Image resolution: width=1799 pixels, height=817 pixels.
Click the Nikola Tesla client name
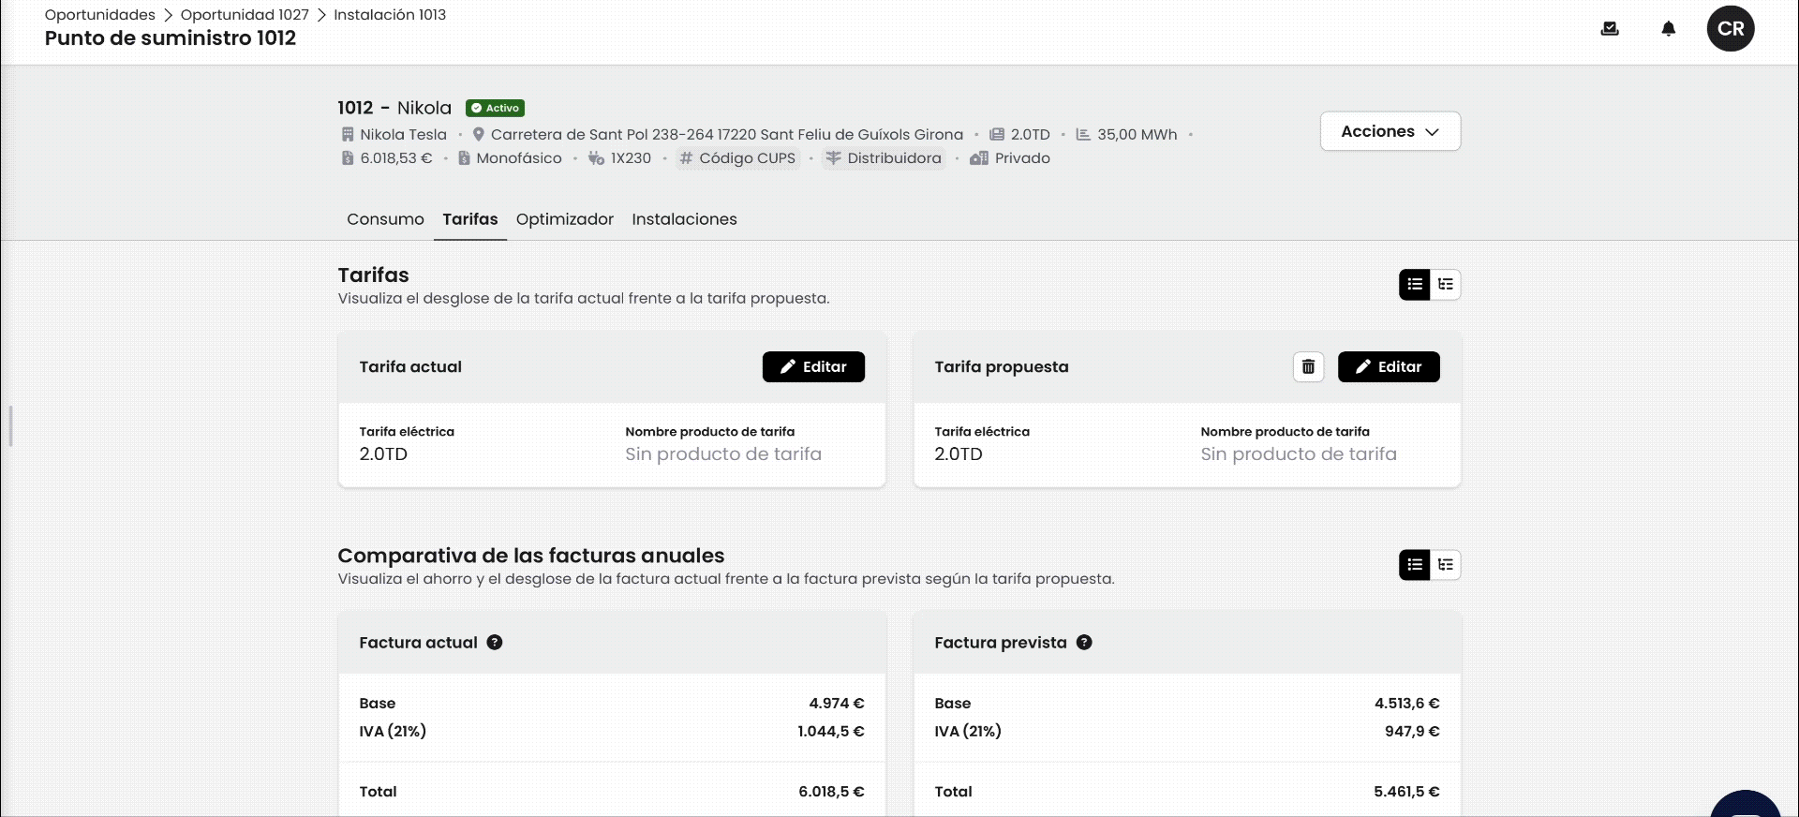coord(404,134)
